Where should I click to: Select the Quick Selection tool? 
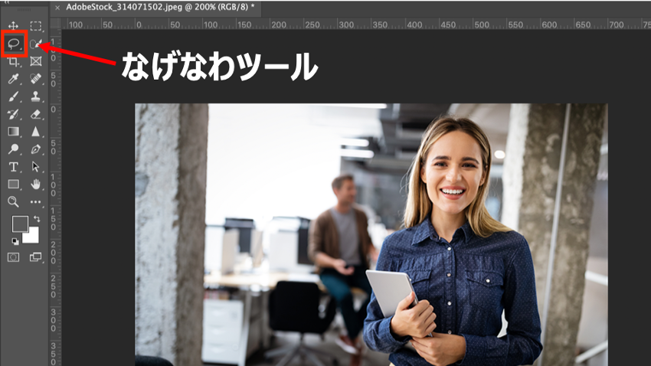coord(36,44)
